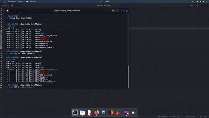Click the activities grid icon in top-left corner
The image size is (209, 118).
click(4, 2)
